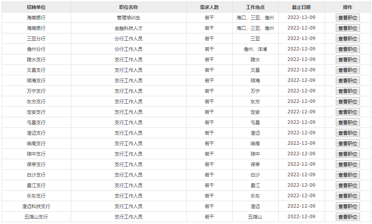Open 查看职位 for 文昌支行

(347, 70)
